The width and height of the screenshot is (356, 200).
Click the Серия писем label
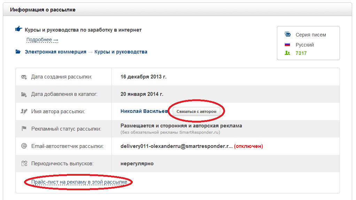pyautogui.click(x=311, y=35)
